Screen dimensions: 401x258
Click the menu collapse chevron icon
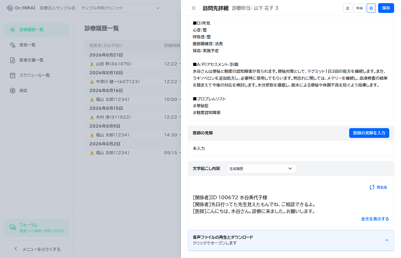pos(16,249)
